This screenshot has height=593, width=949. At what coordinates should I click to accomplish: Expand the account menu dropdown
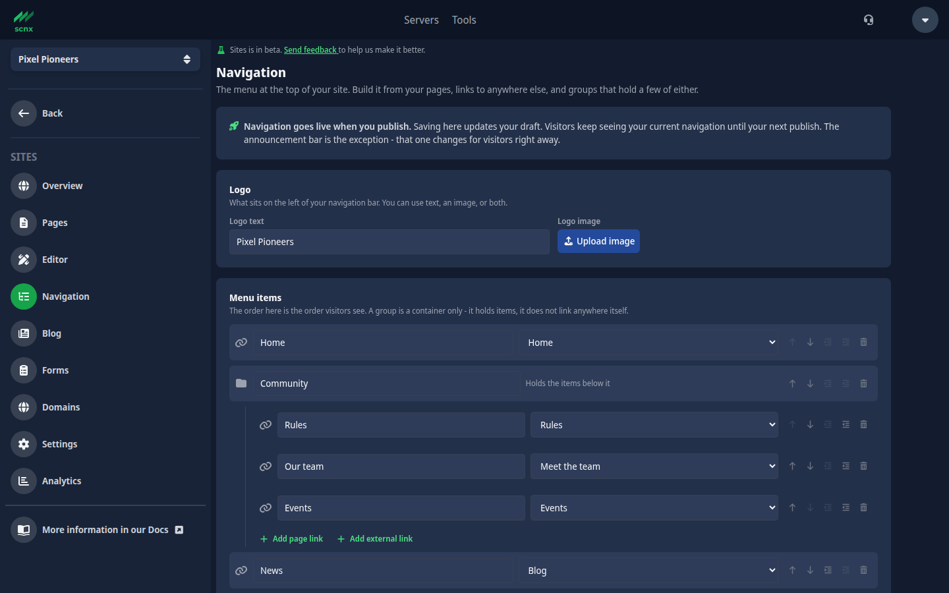click(x=925, y=20)
